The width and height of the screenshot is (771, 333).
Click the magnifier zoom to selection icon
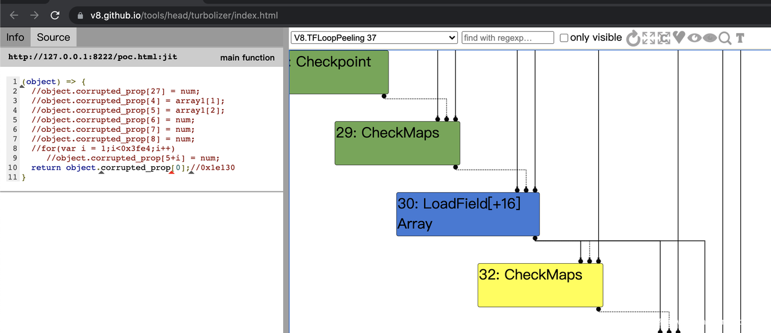point(725,38)
